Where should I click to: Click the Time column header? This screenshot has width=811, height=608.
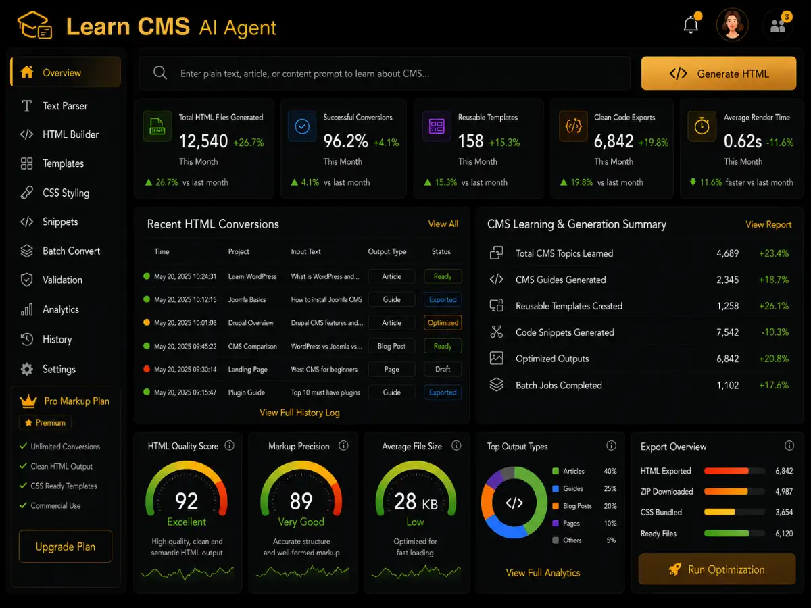tap(162, 251)
